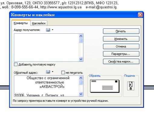The image size is (154, 116).
Task: Open the Параметры... dialog button
Action: tap(121, 54)
